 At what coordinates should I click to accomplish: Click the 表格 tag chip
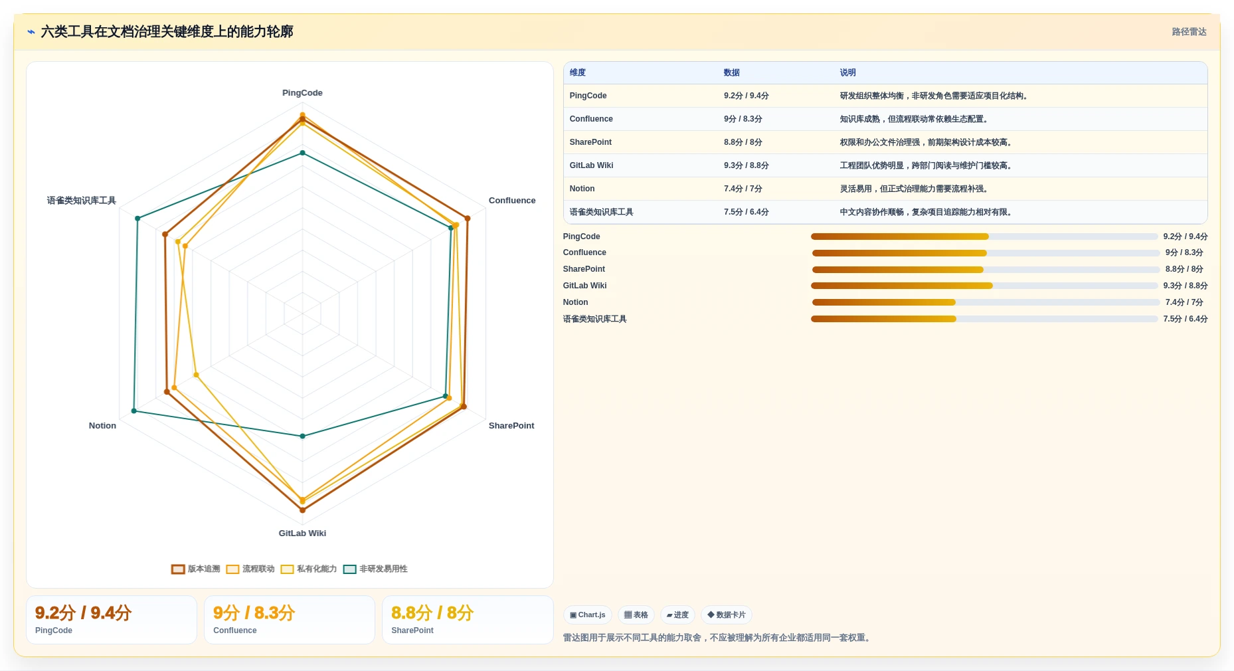[x=636, y=615]
